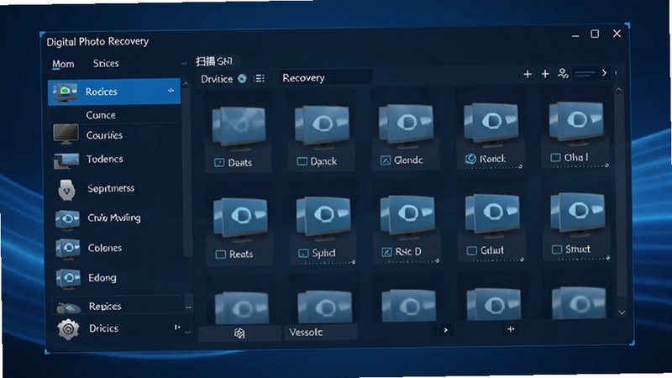
Task: Clear the Drvitice filter with X
Action: (242, 78)
